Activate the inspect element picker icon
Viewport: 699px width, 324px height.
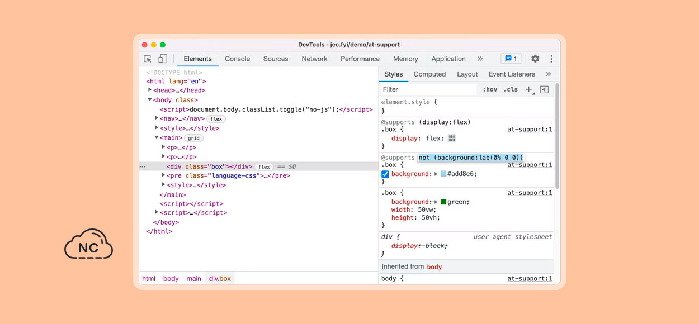[148, 59]
